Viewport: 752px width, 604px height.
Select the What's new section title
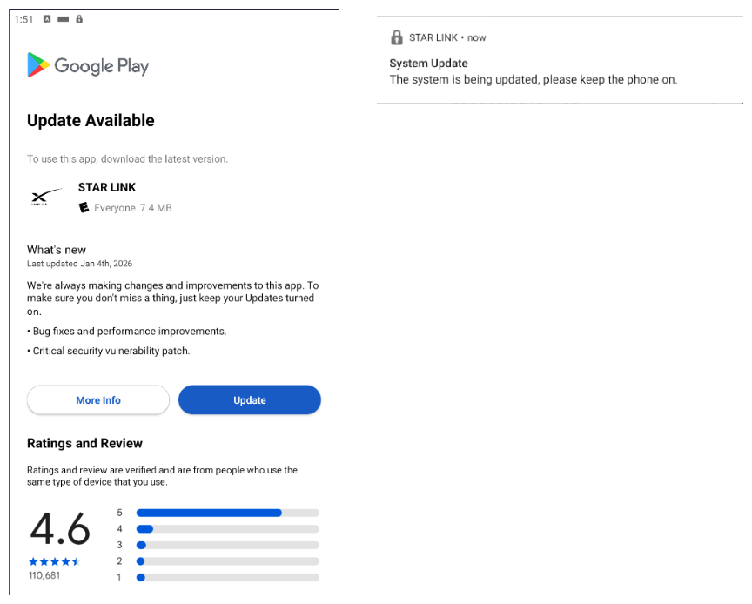coord(56,250)
